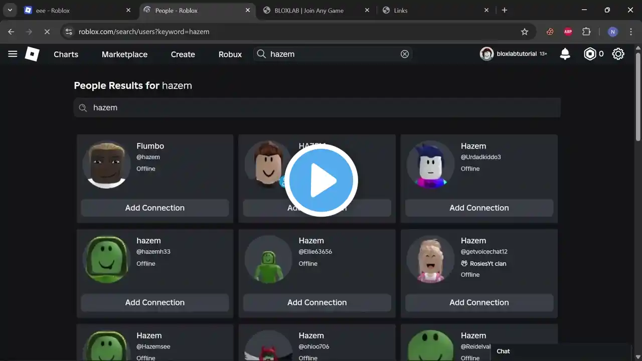Open the Charts nav item
The height and width of the screenshot is (361, 642).
coord(66,54)
